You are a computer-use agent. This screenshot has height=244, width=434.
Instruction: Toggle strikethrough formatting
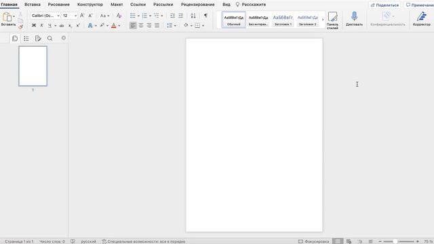point(62,26)
